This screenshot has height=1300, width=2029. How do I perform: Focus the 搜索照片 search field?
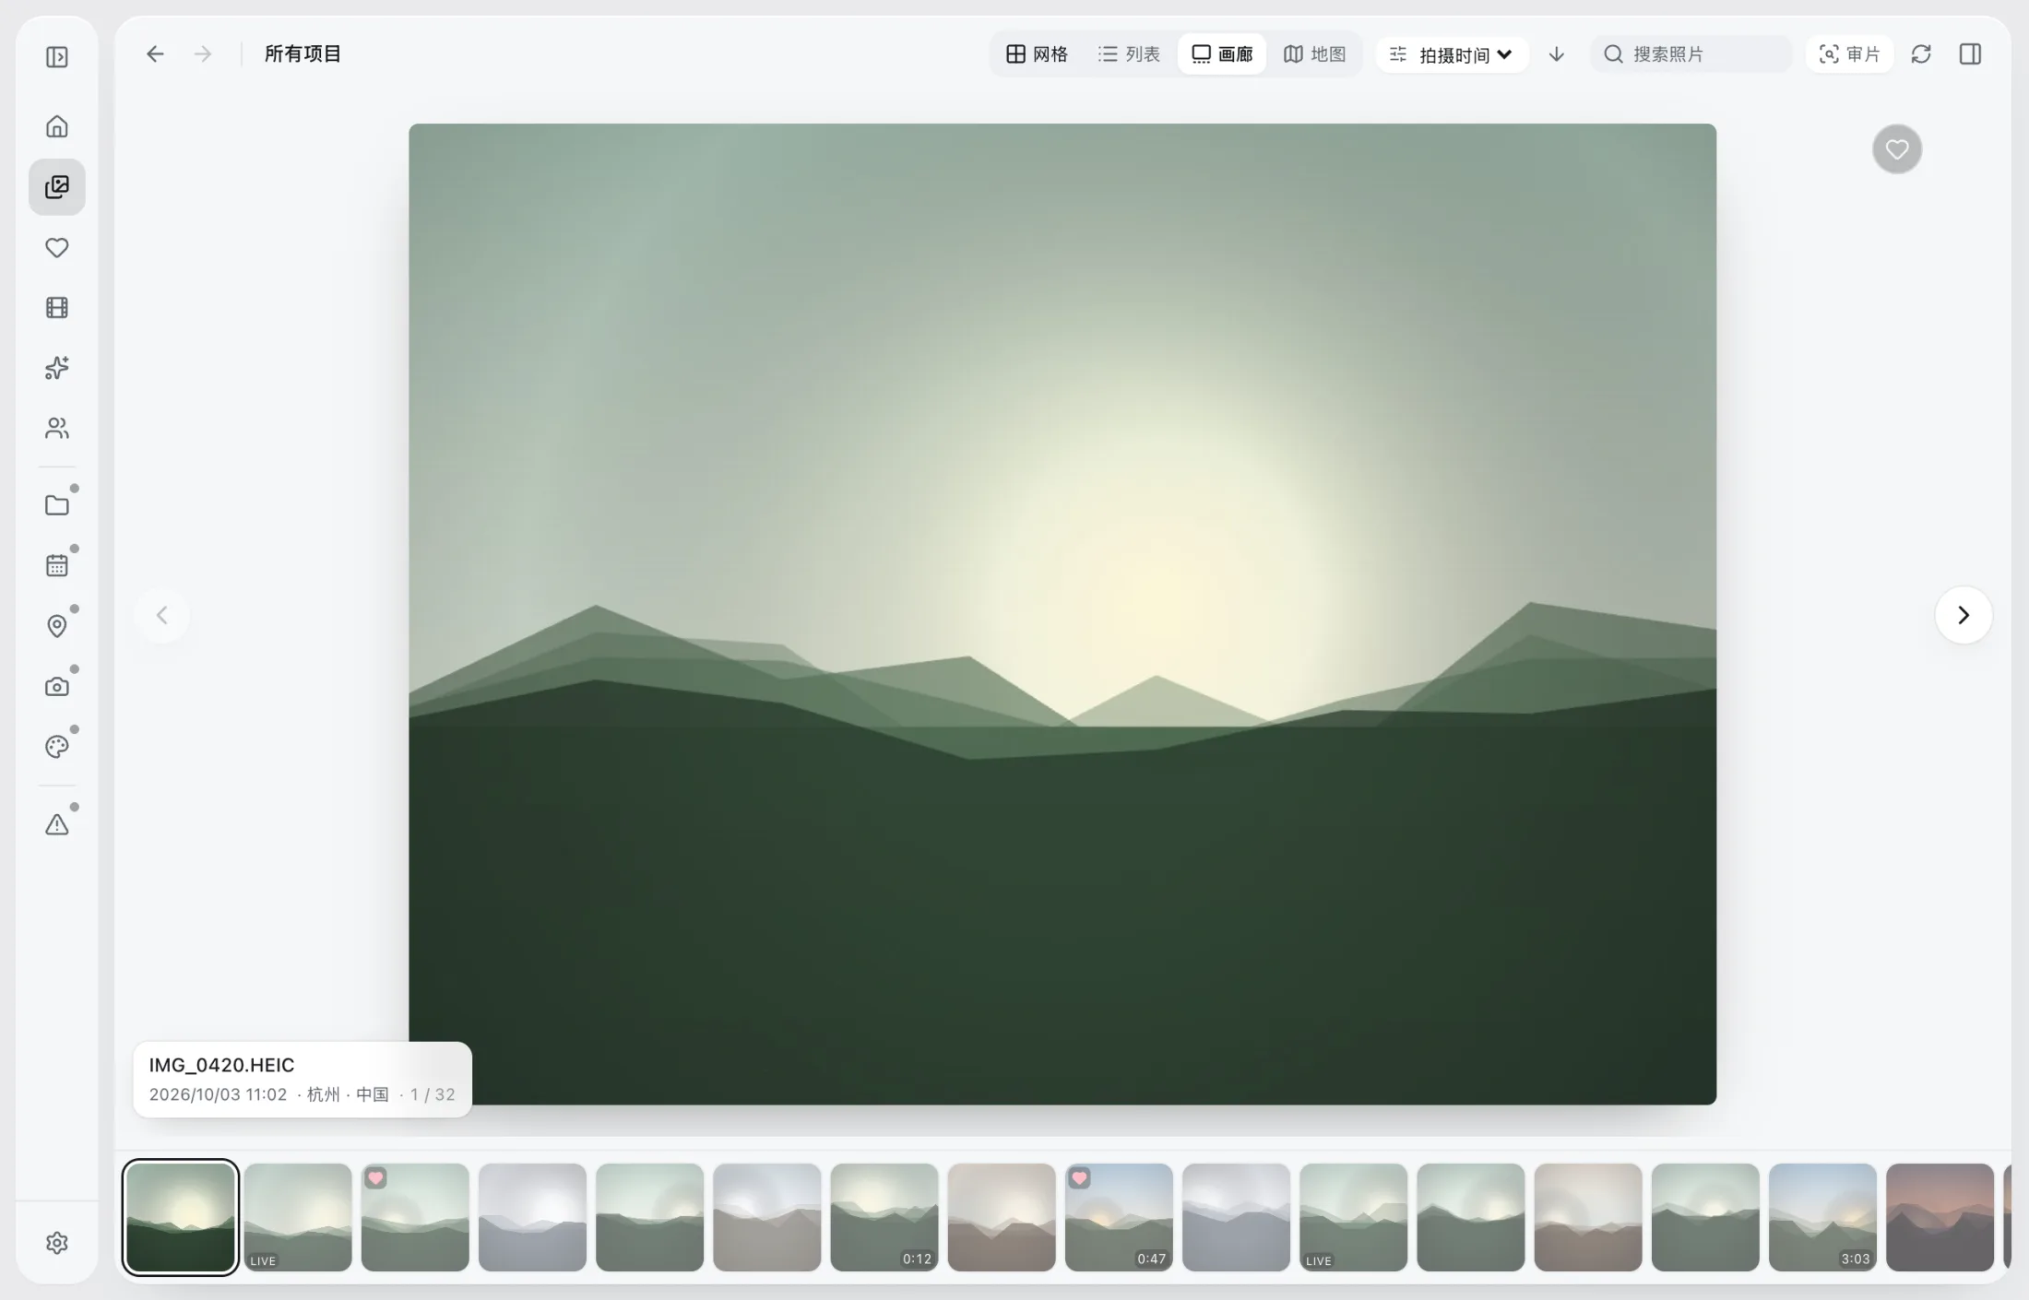coord(1691,54)
